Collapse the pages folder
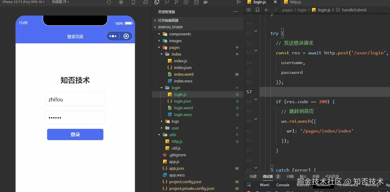Screen dimensions: 390x192 [174, 47]
